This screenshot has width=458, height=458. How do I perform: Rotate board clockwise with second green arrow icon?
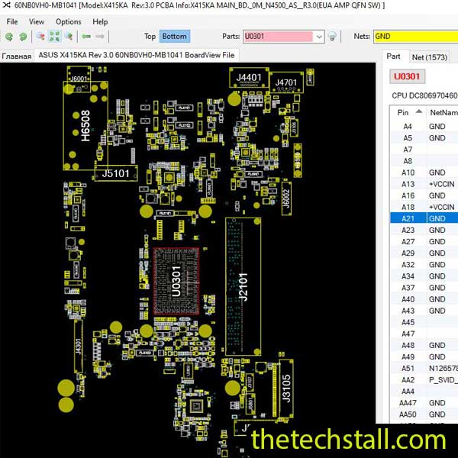[x=23, y=37]
